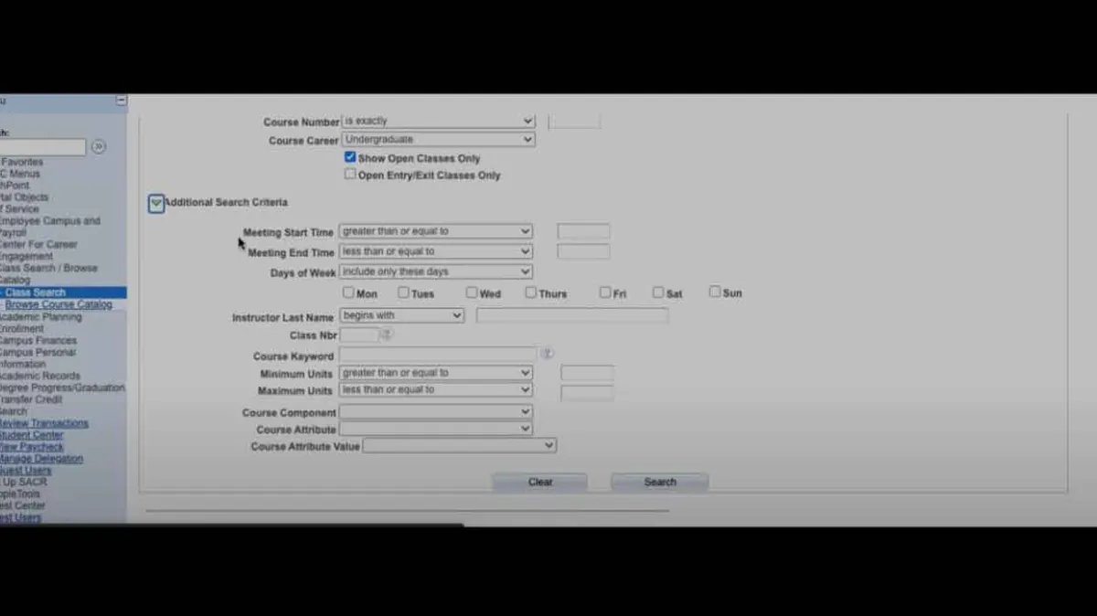1097x616 pixels.
Task: Open the Course Attribute dropdown
Action: [x=435, y=429]
